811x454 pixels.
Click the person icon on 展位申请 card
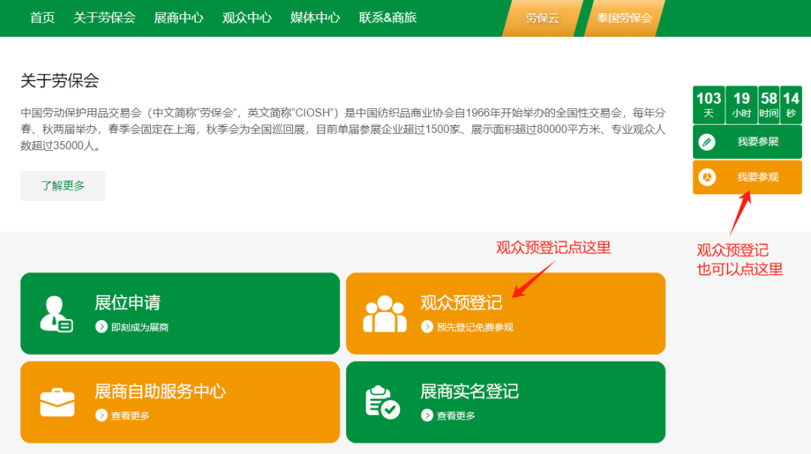pos(56,314)
